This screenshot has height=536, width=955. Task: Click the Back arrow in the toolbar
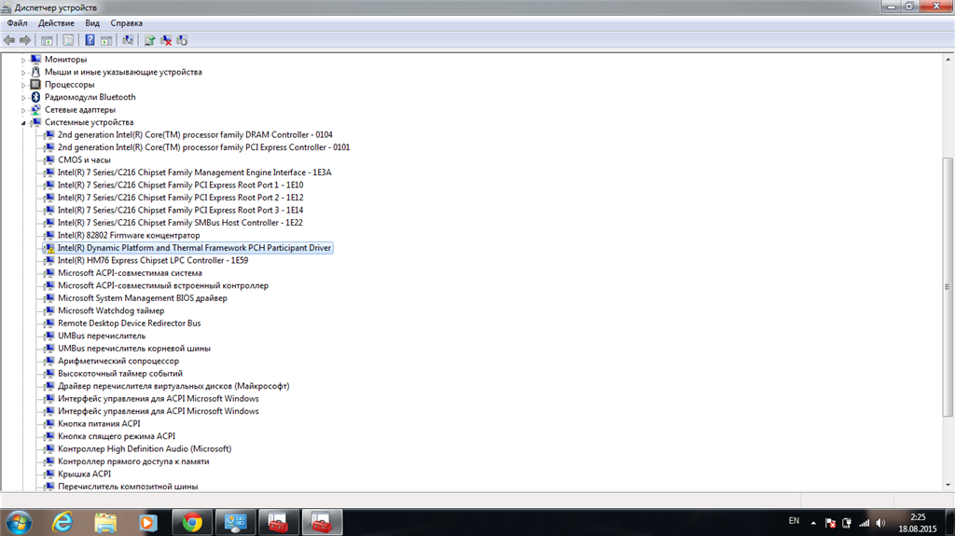pos(9,40)
